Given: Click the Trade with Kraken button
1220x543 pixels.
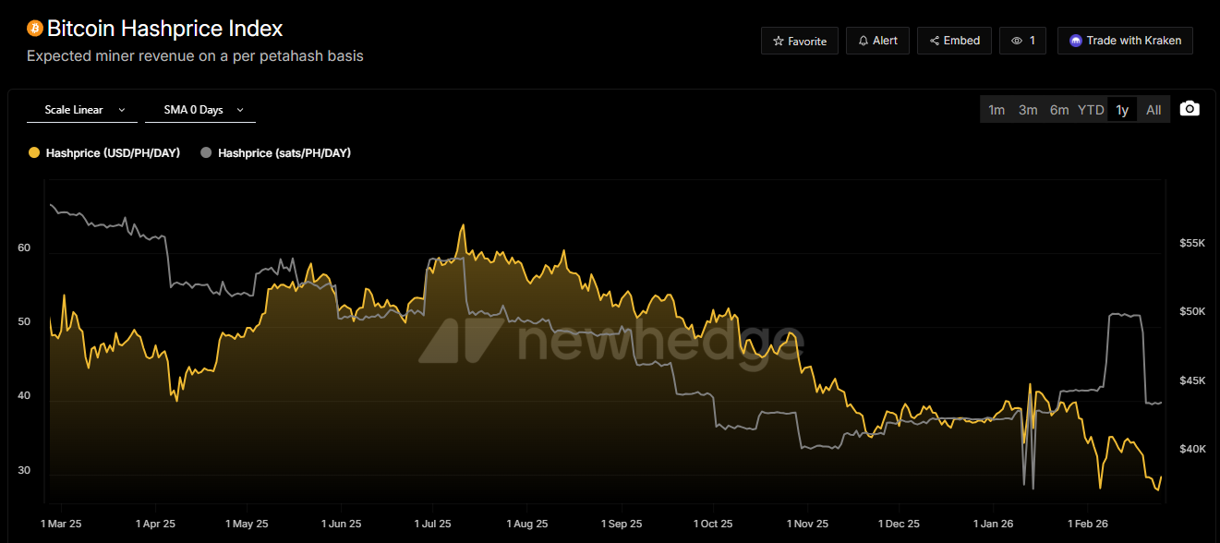Looking at the screenshot, I should (x=1125, y=40).
